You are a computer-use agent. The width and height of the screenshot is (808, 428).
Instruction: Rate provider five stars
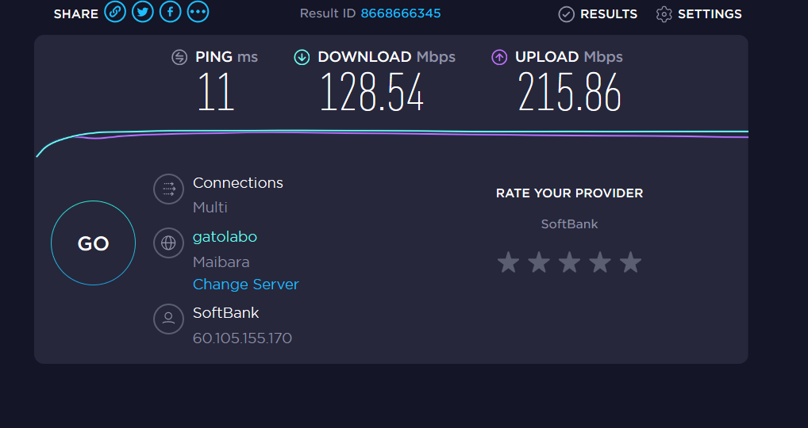(630, 262)
